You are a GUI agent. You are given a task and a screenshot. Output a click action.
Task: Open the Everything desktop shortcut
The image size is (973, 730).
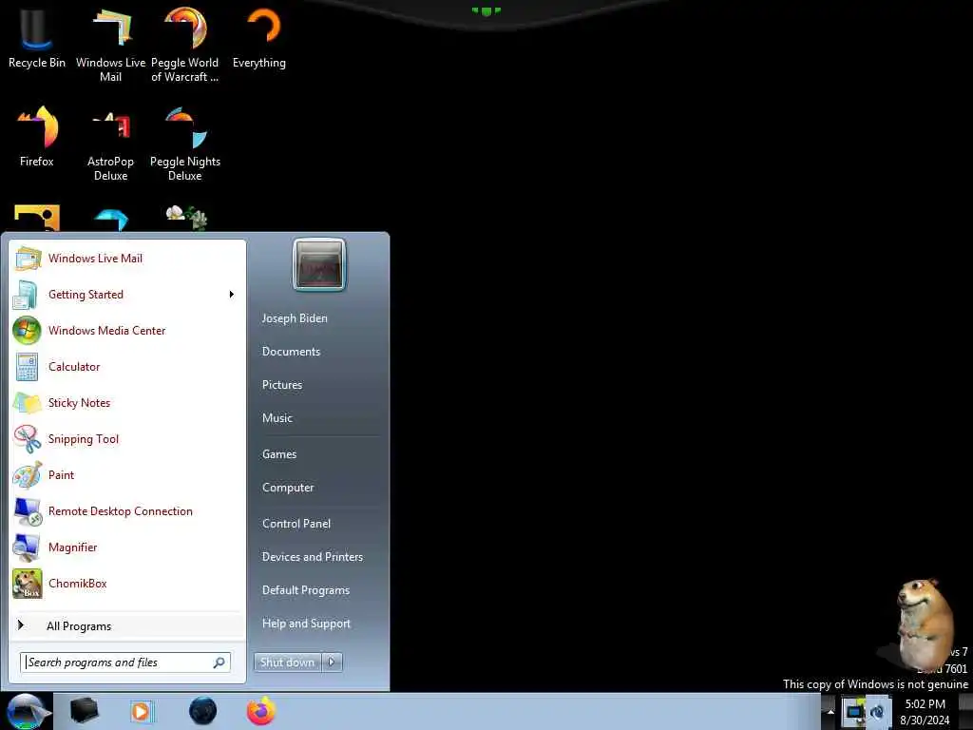point(259,38)
